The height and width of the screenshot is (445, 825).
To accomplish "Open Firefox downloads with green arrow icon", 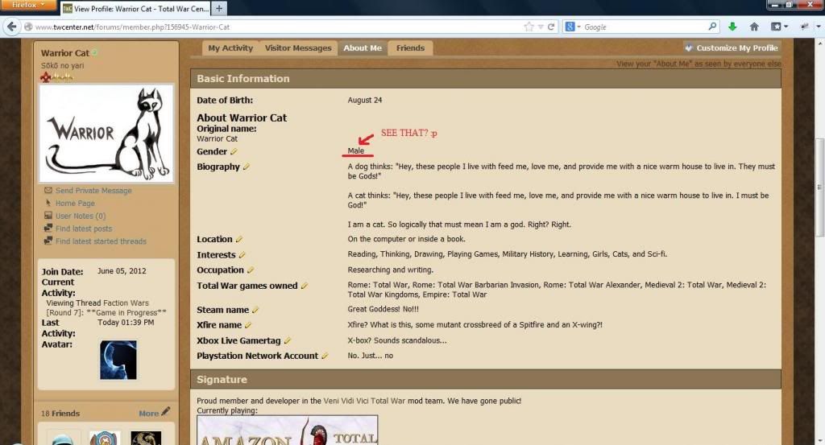I will (x=732, y=27).
